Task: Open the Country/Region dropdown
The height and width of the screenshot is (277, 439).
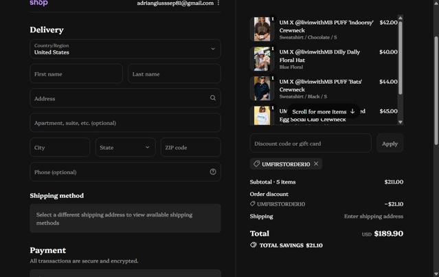Action: pos(125,49)
